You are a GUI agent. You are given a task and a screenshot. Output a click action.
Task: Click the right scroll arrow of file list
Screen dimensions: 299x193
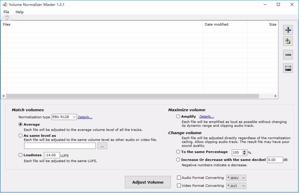pyautogui.click(x=275, y=96)
